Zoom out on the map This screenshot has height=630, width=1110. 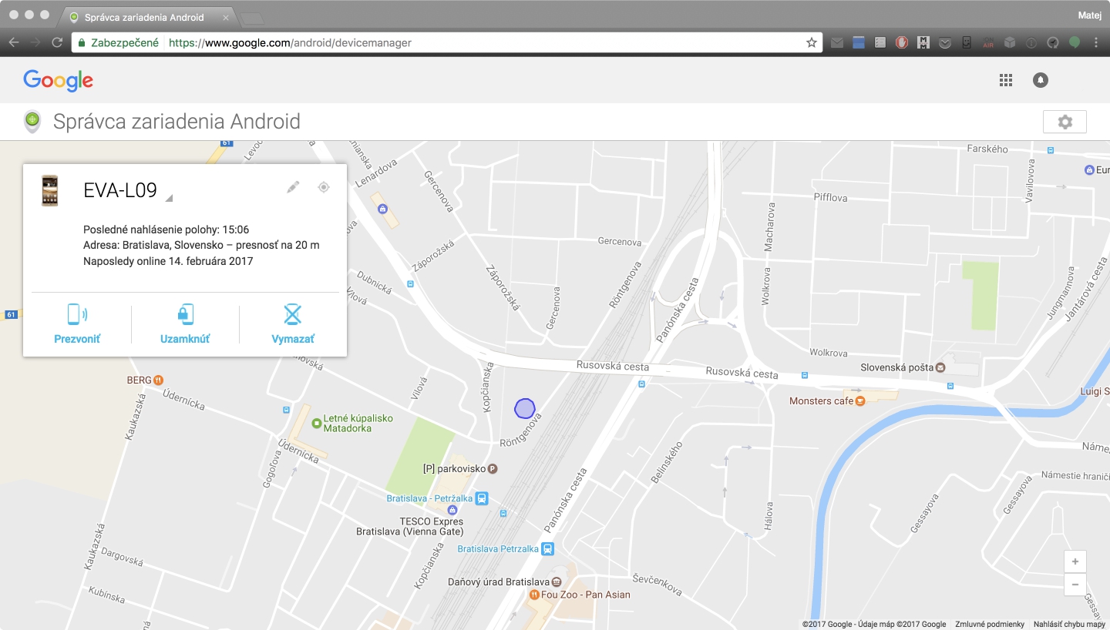tap(1075, 585)
